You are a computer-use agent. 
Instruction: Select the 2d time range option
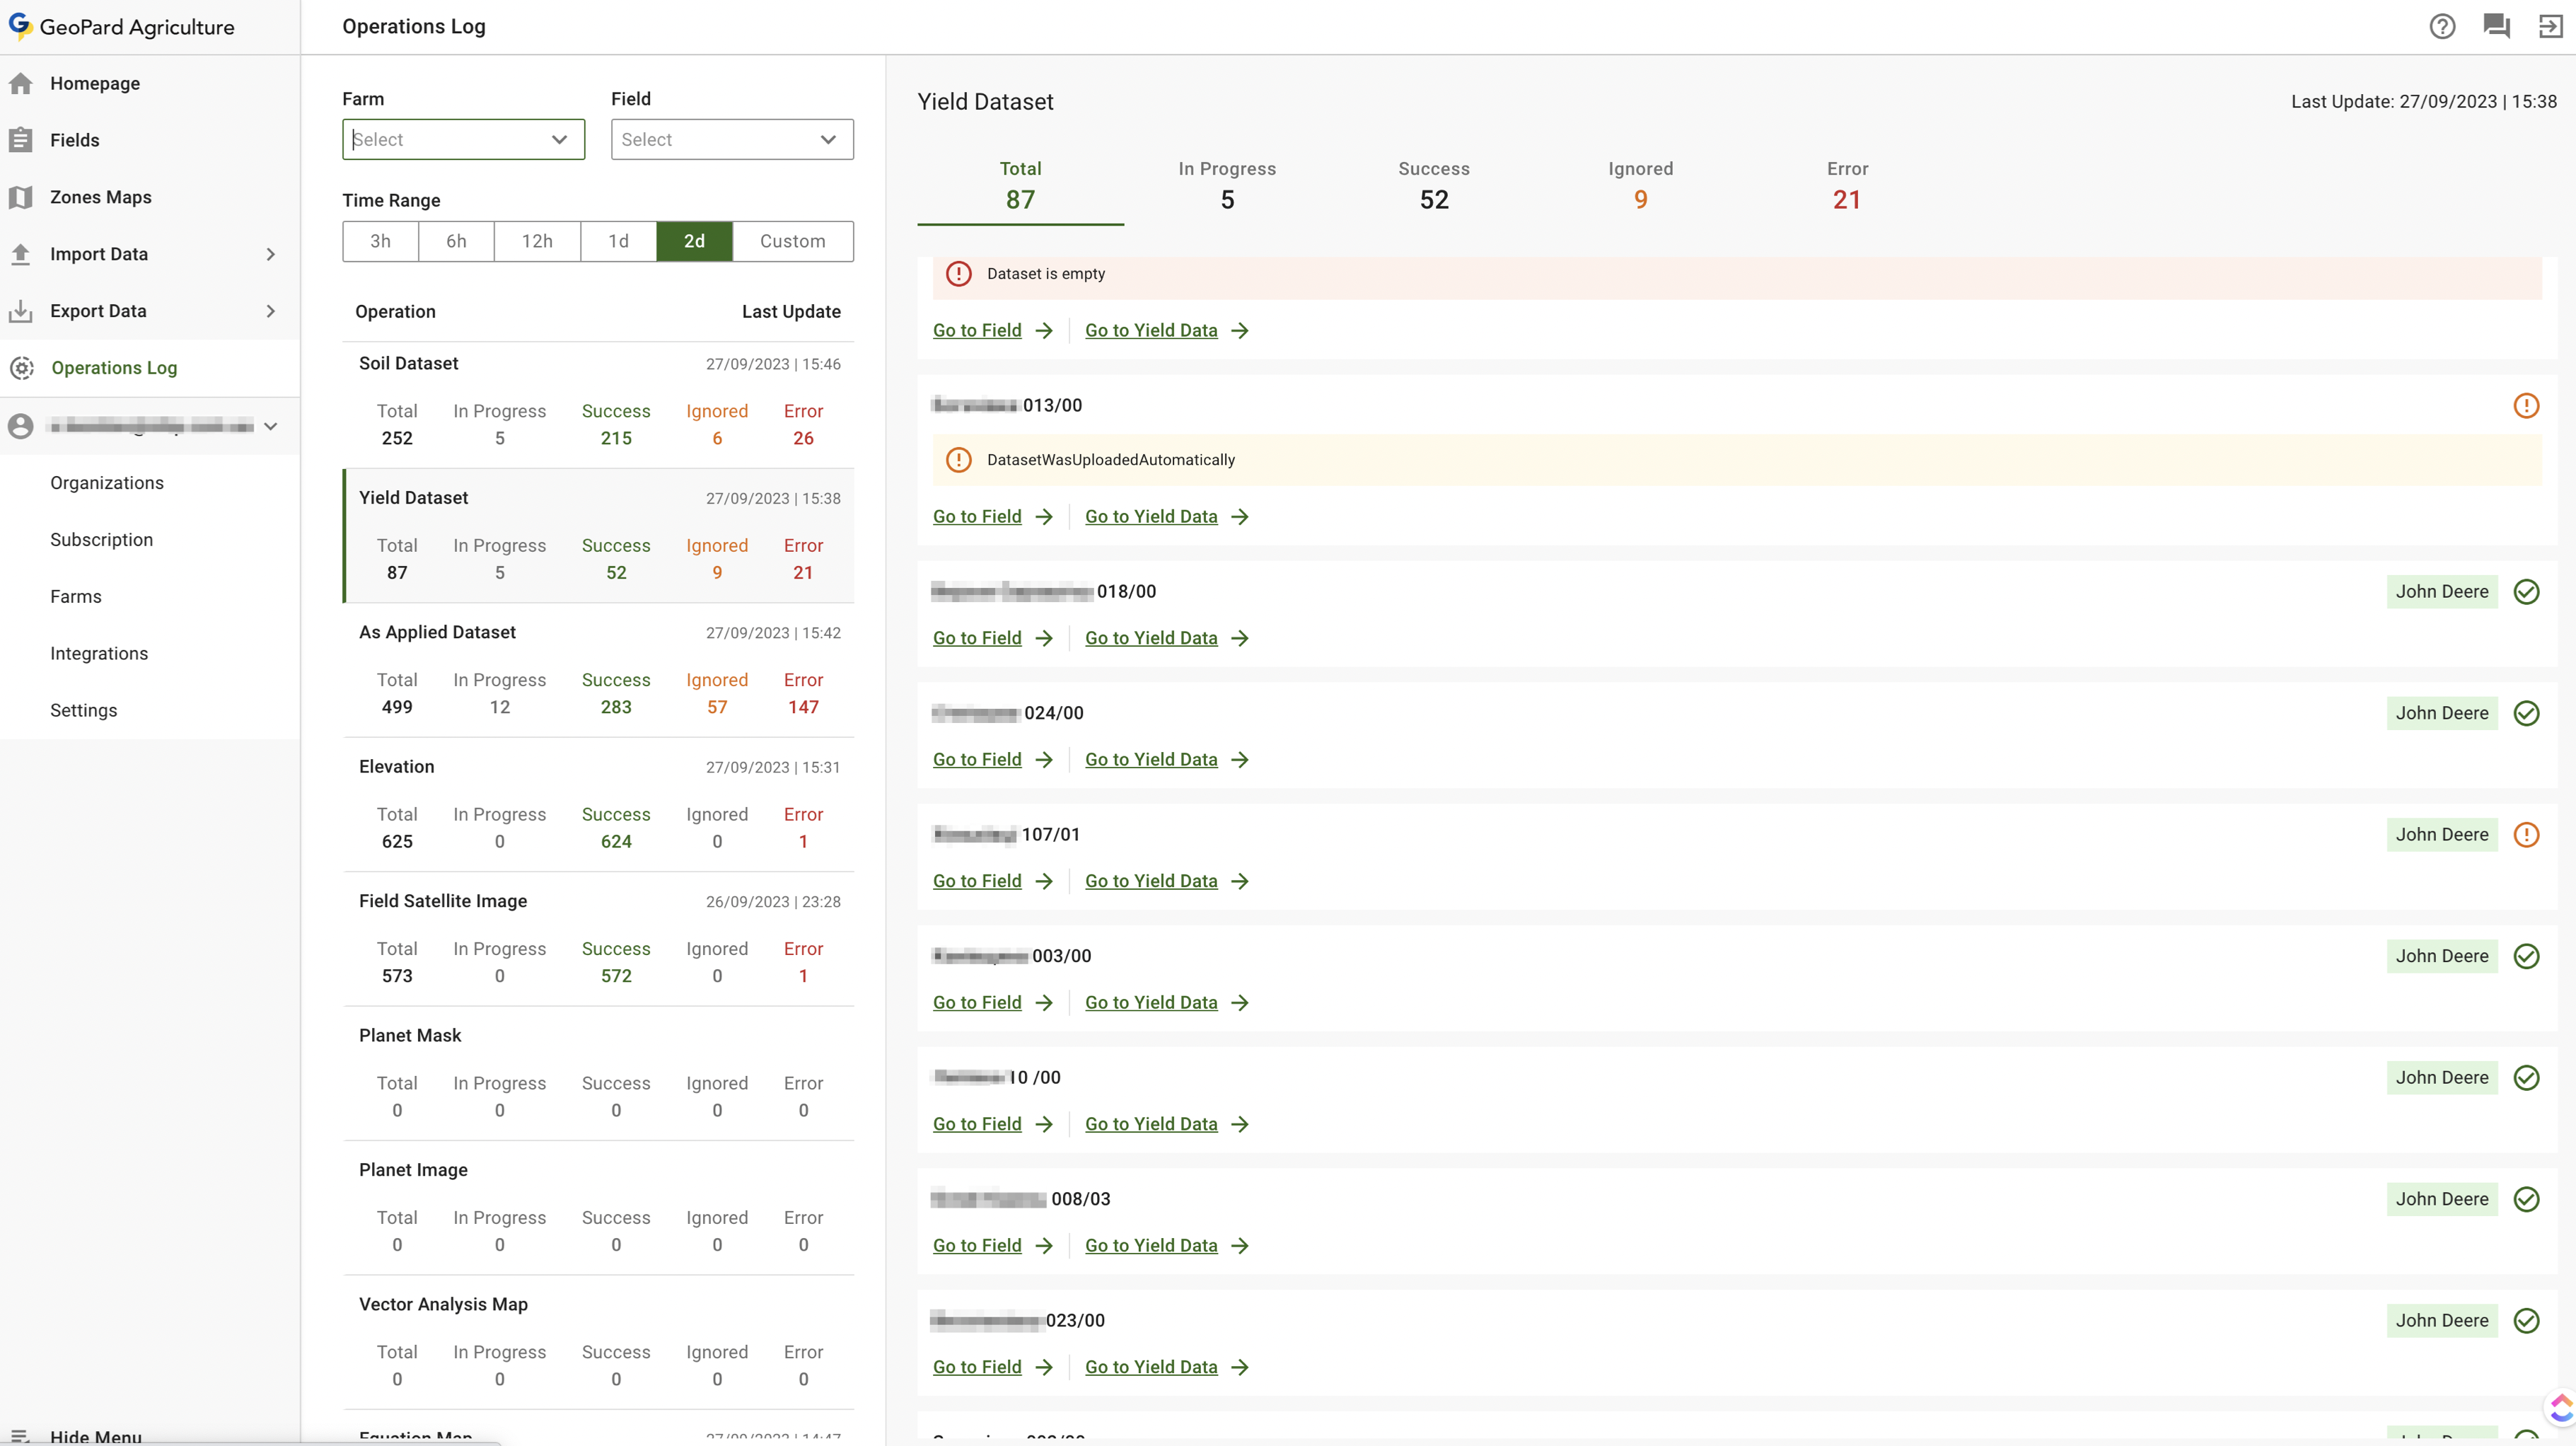coord(694,241)
